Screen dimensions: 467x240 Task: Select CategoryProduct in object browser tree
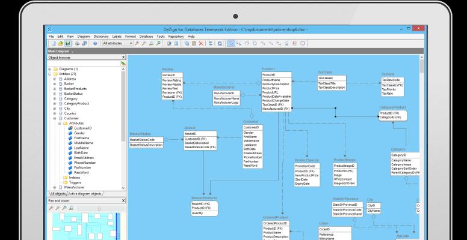(76, 104)
